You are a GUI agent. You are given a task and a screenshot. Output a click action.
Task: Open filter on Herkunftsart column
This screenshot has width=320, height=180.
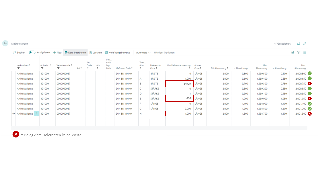point(18,68)
